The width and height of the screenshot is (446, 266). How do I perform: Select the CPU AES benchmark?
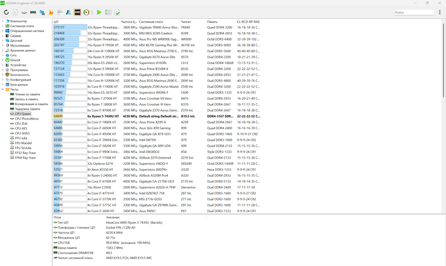[x=21, y=128]
